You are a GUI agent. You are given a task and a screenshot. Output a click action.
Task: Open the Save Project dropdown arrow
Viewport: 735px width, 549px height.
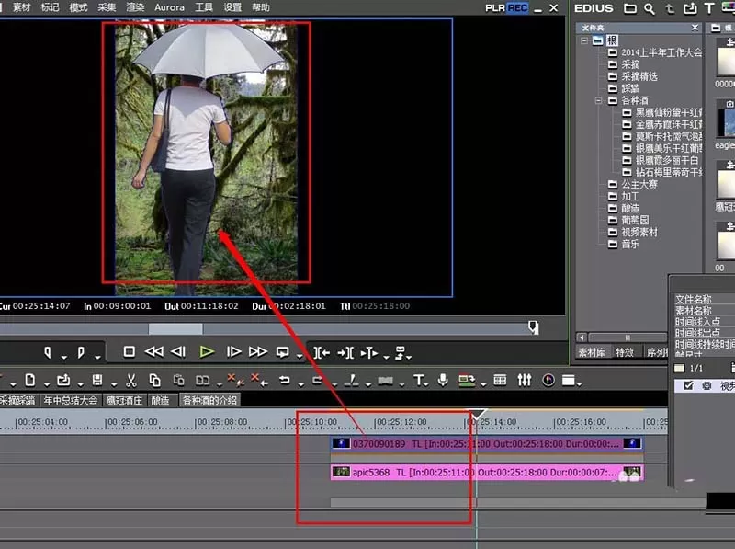coord(114,384)
